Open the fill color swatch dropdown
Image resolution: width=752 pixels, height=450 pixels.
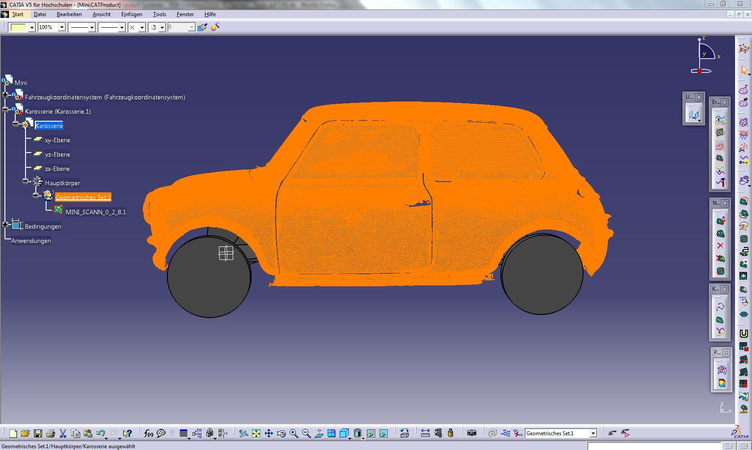(x=32, y=28)
